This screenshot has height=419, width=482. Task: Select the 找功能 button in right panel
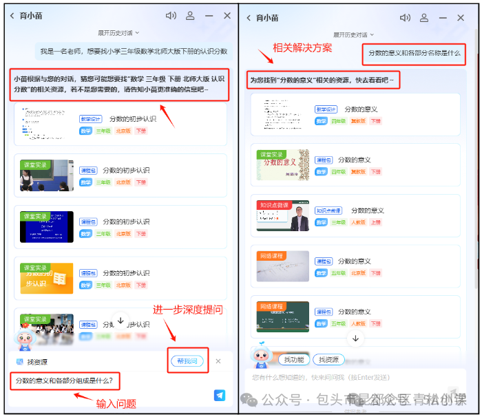(x=293, y=359)
